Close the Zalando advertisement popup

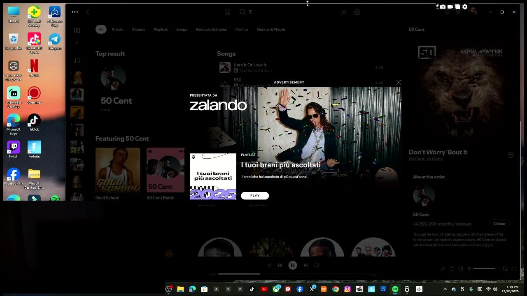[x=399, y=82]
